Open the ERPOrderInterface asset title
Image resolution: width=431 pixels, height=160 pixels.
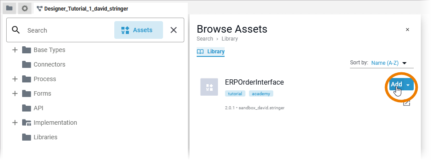click(x=254, y=82)
